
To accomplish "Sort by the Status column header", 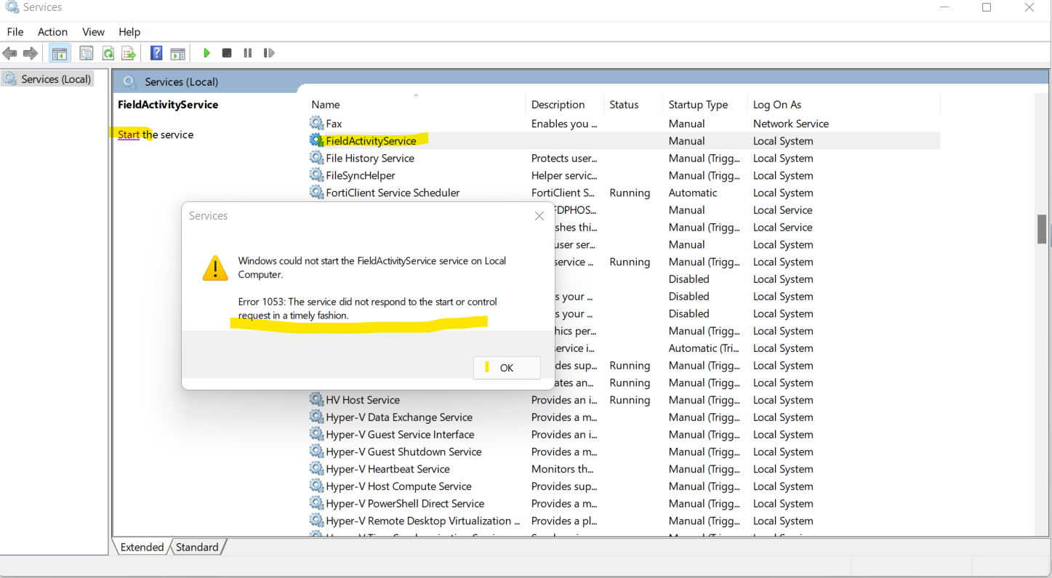I will (633, 104).
